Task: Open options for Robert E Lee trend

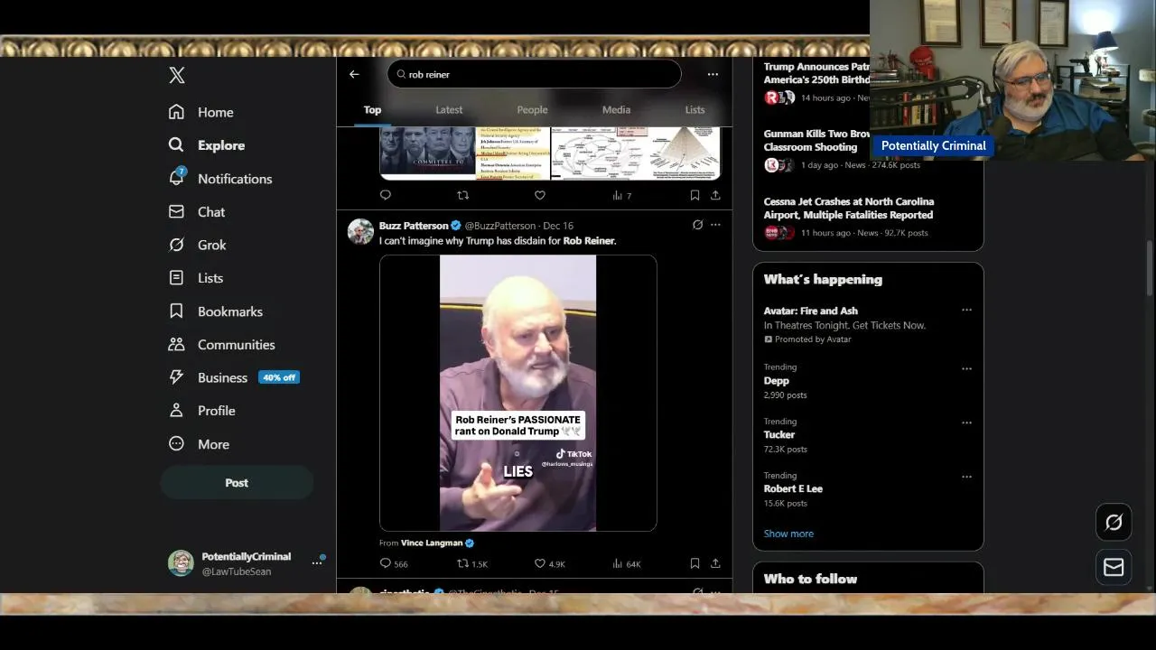Action: click(x=966, y=477)
